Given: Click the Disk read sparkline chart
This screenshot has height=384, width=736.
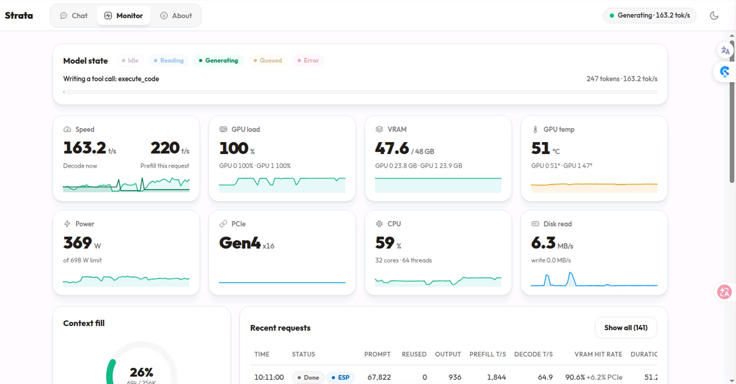Looking at the screenshot, I should coord(594,279).
